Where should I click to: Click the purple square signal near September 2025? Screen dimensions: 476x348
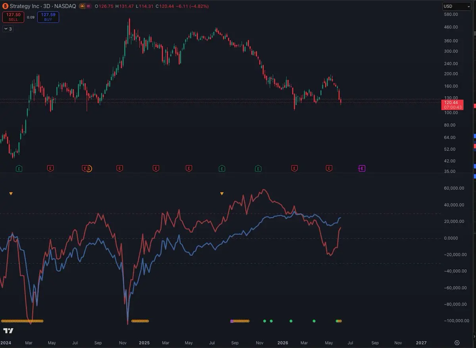coord(232,321)
